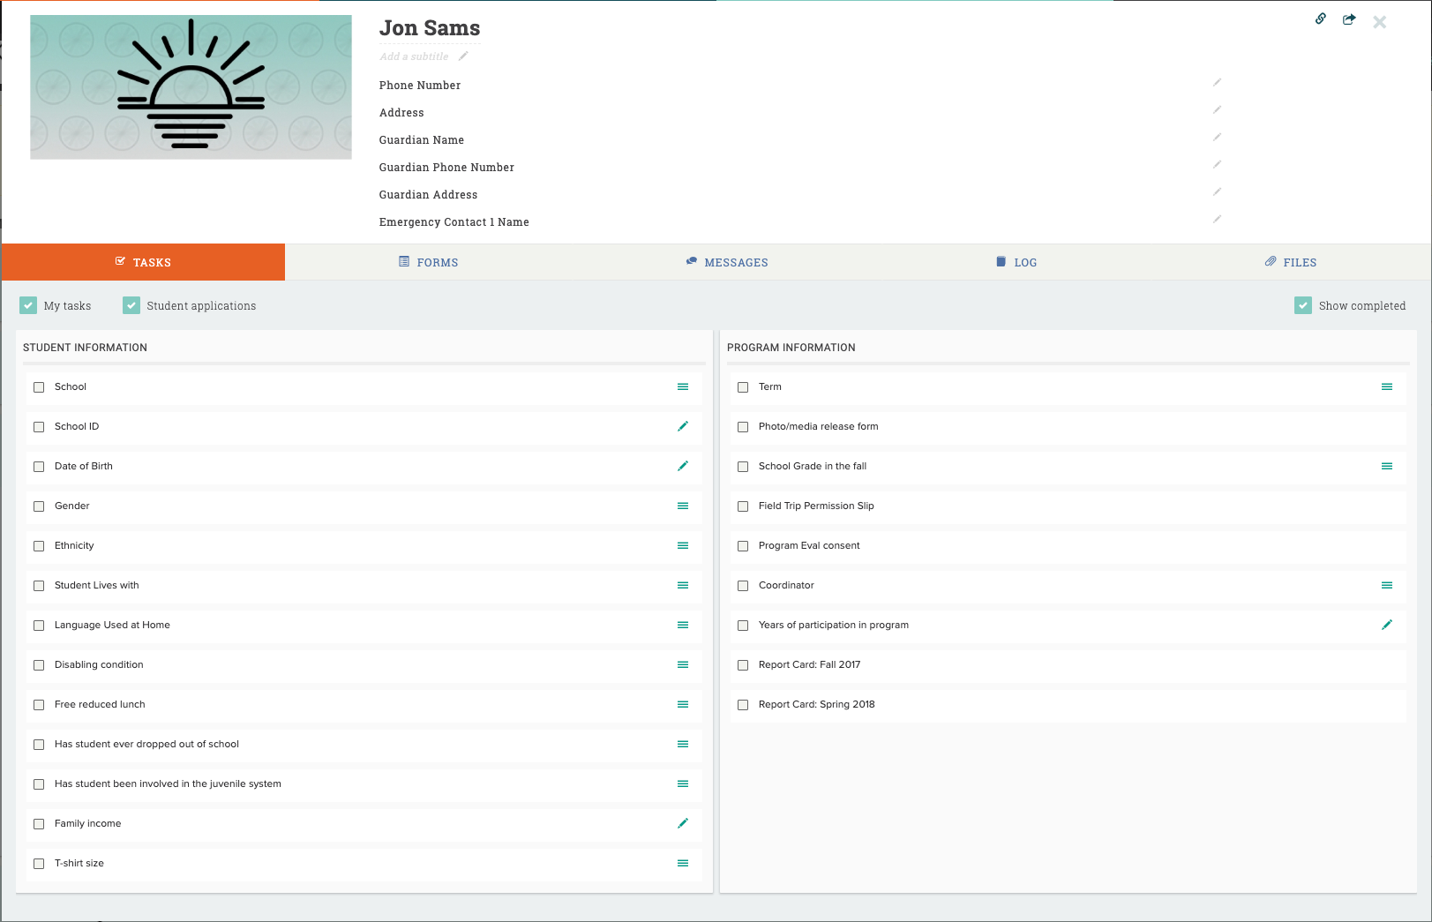Switch to the FORMS tab
1432x922 pixels.
[x=429, y=262]
